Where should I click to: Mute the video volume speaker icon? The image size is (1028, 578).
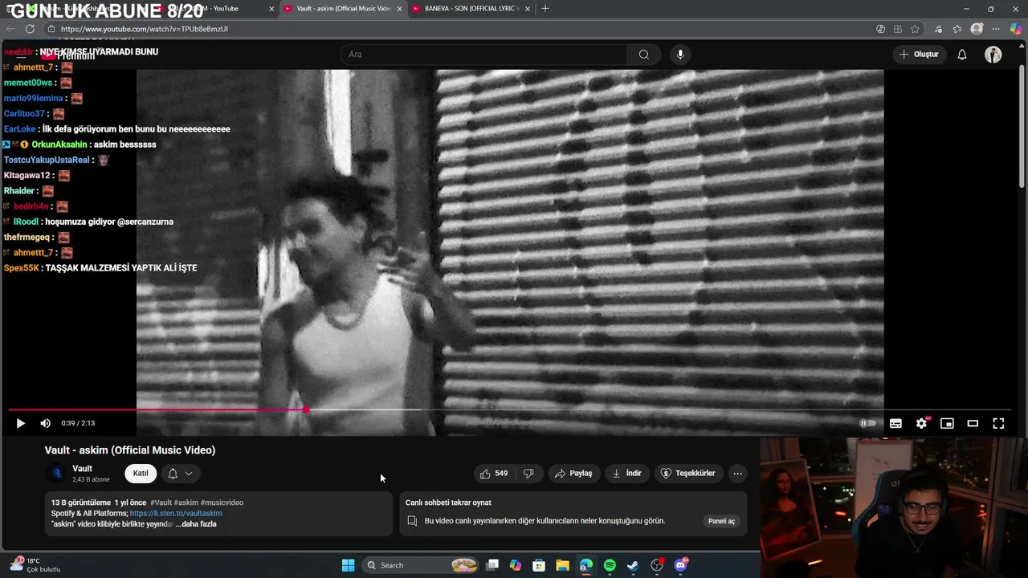(46, 423)
